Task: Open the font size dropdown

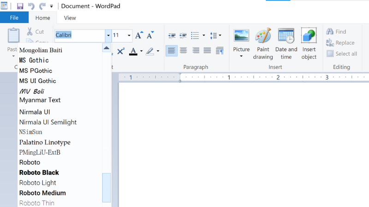Action: click(x=129, y=35)
